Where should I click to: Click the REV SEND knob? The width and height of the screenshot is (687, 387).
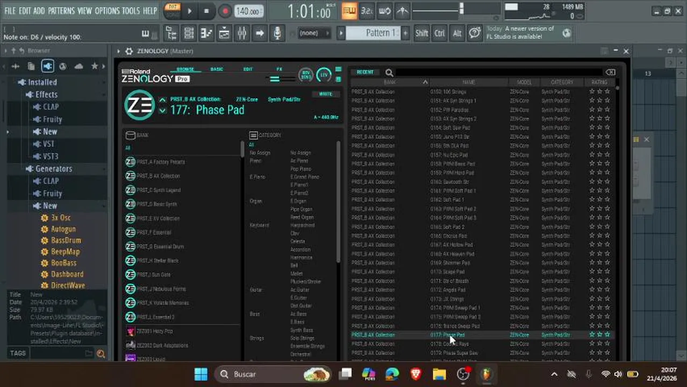306,75
